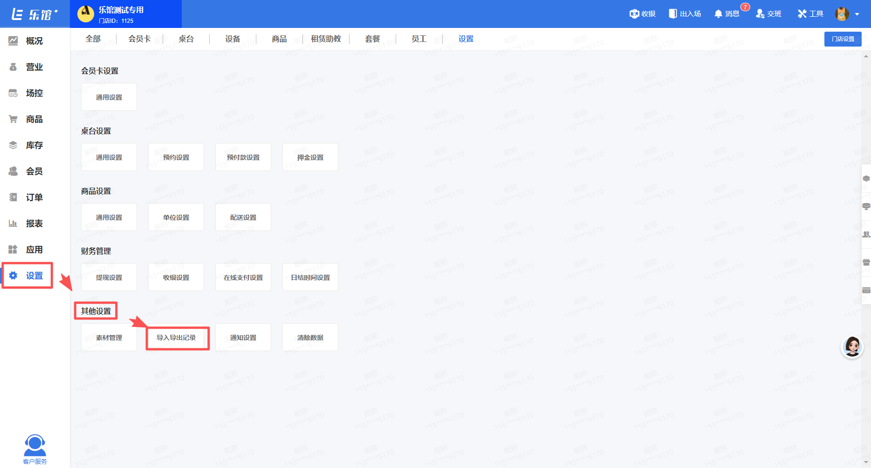
Task: Switch to the 租赁助教 tab
Action: (326, 39)
